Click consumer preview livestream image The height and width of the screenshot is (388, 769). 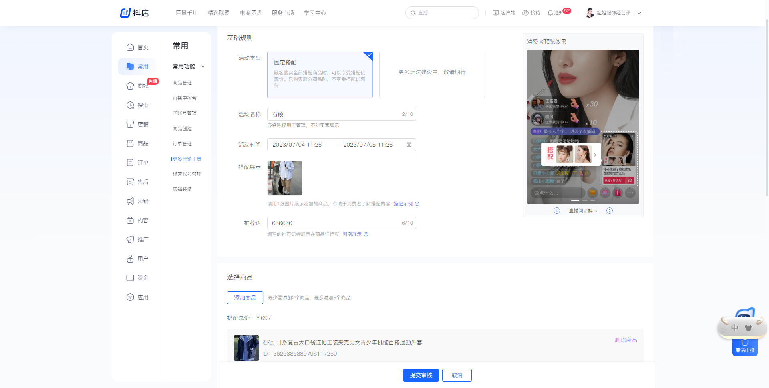coord(583,127)
